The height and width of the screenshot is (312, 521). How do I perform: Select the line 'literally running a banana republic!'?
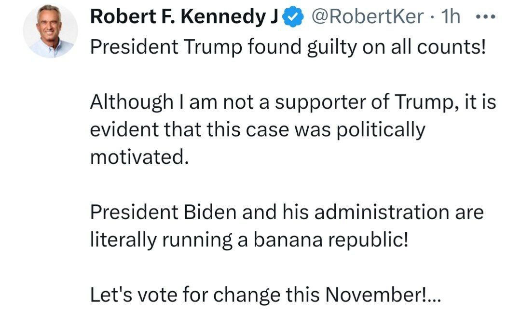pyautogui.click(x=249, y=240)
